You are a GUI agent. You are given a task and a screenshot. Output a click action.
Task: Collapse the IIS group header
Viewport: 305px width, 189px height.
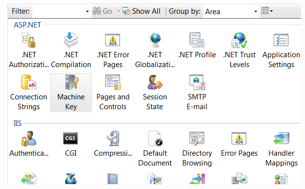tap(18, 123)
